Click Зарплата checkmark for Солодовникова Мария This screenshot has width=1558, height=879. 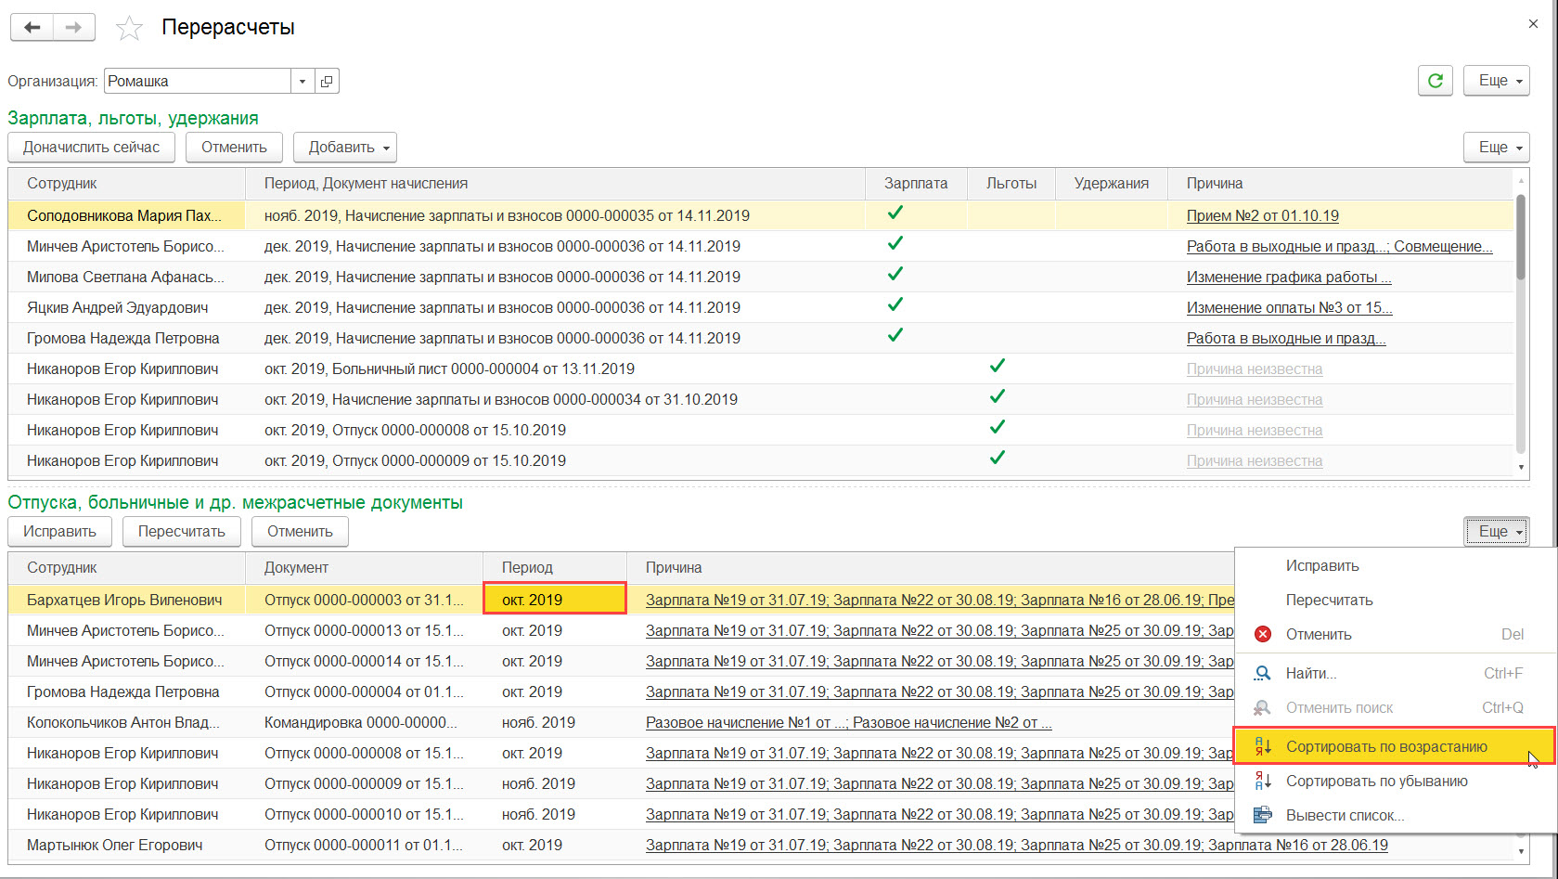point(895,213)
